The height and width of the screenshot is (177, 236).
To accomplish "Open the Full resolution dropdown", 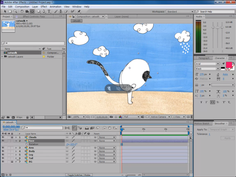I will [131, 117].
